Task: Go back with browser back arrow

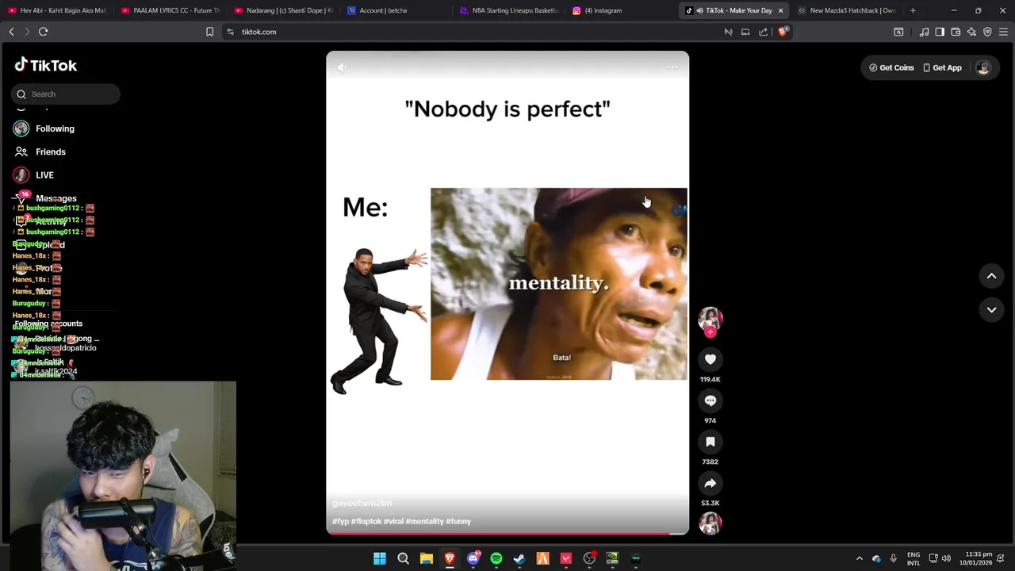Action: click(11, 32)
